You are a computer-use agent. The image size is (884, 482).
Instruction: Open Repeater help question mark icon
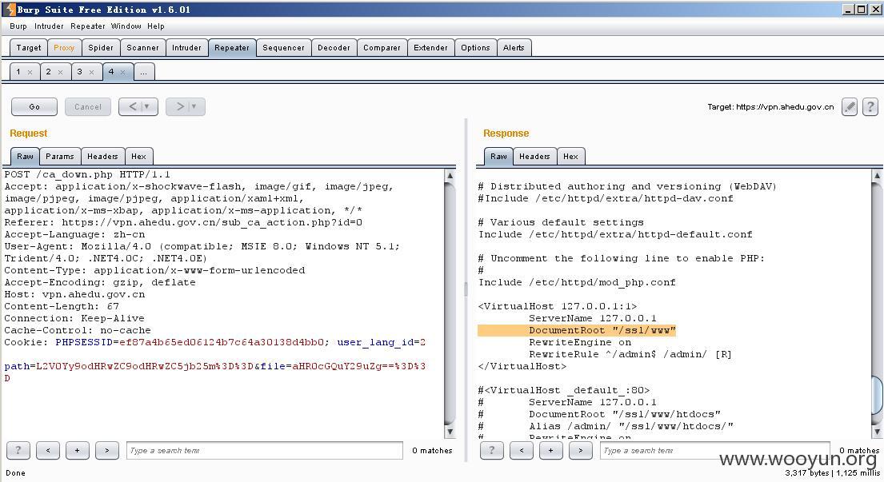click(870, 106)
